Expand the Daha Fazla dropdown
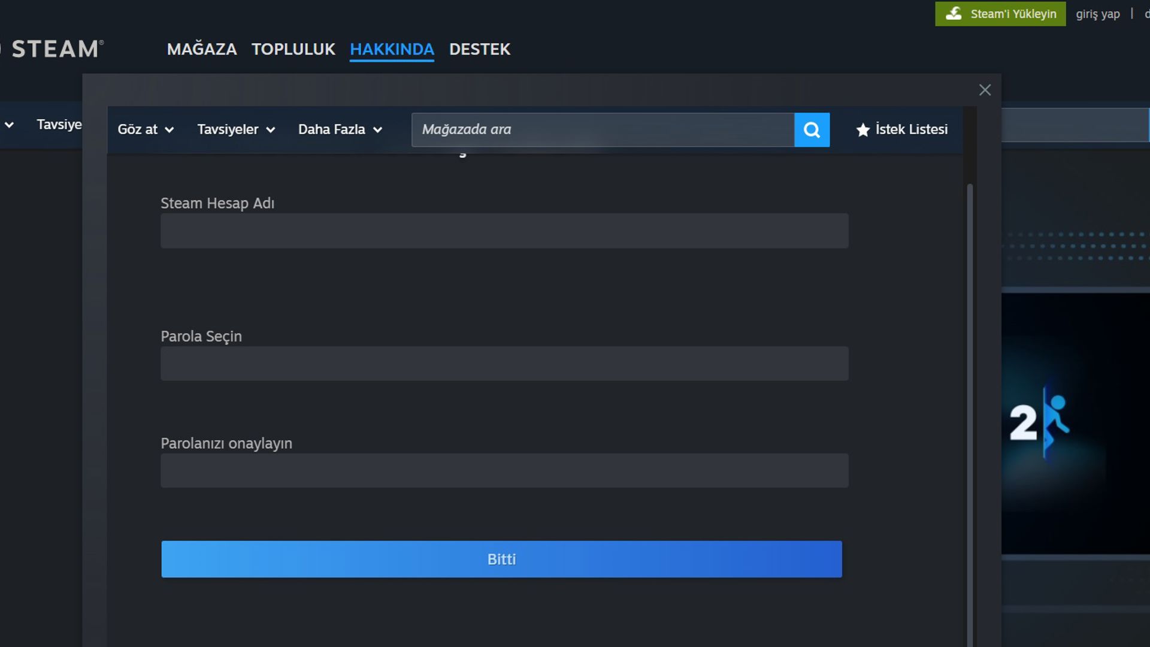1150x647 pixels. tap(340, 129)
